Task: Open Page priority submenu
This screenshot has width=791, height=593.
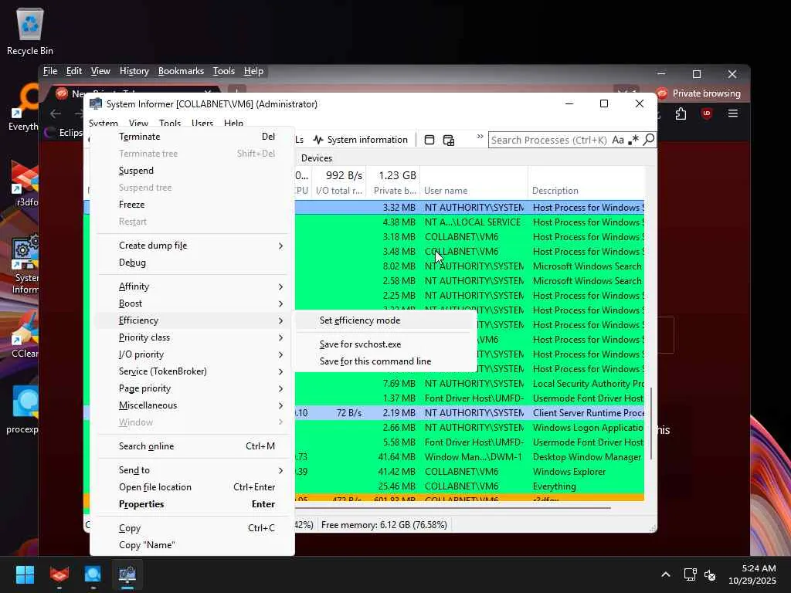Action: pyautogui.click(x=192, y=388)
